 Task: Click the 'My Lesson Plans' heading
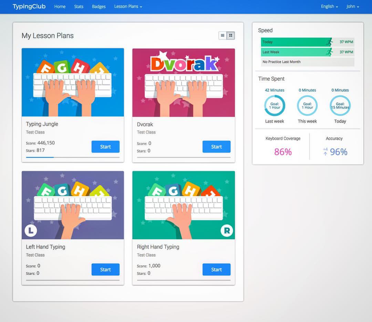point(48,36)
